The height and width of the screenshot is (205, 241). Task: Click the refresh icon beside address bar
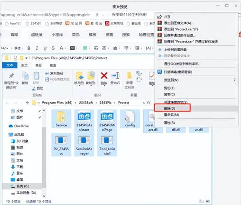(x=148, y=103)
